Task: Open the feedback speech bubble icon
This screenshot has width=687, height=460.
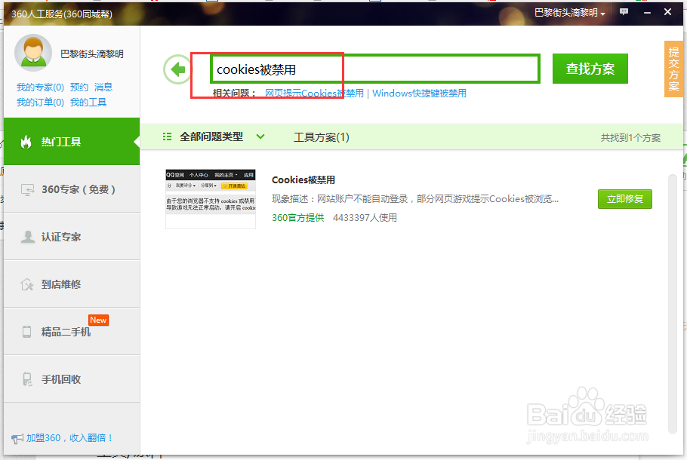Action: [624, 12]
